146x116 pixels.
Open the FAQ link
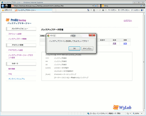10,74
